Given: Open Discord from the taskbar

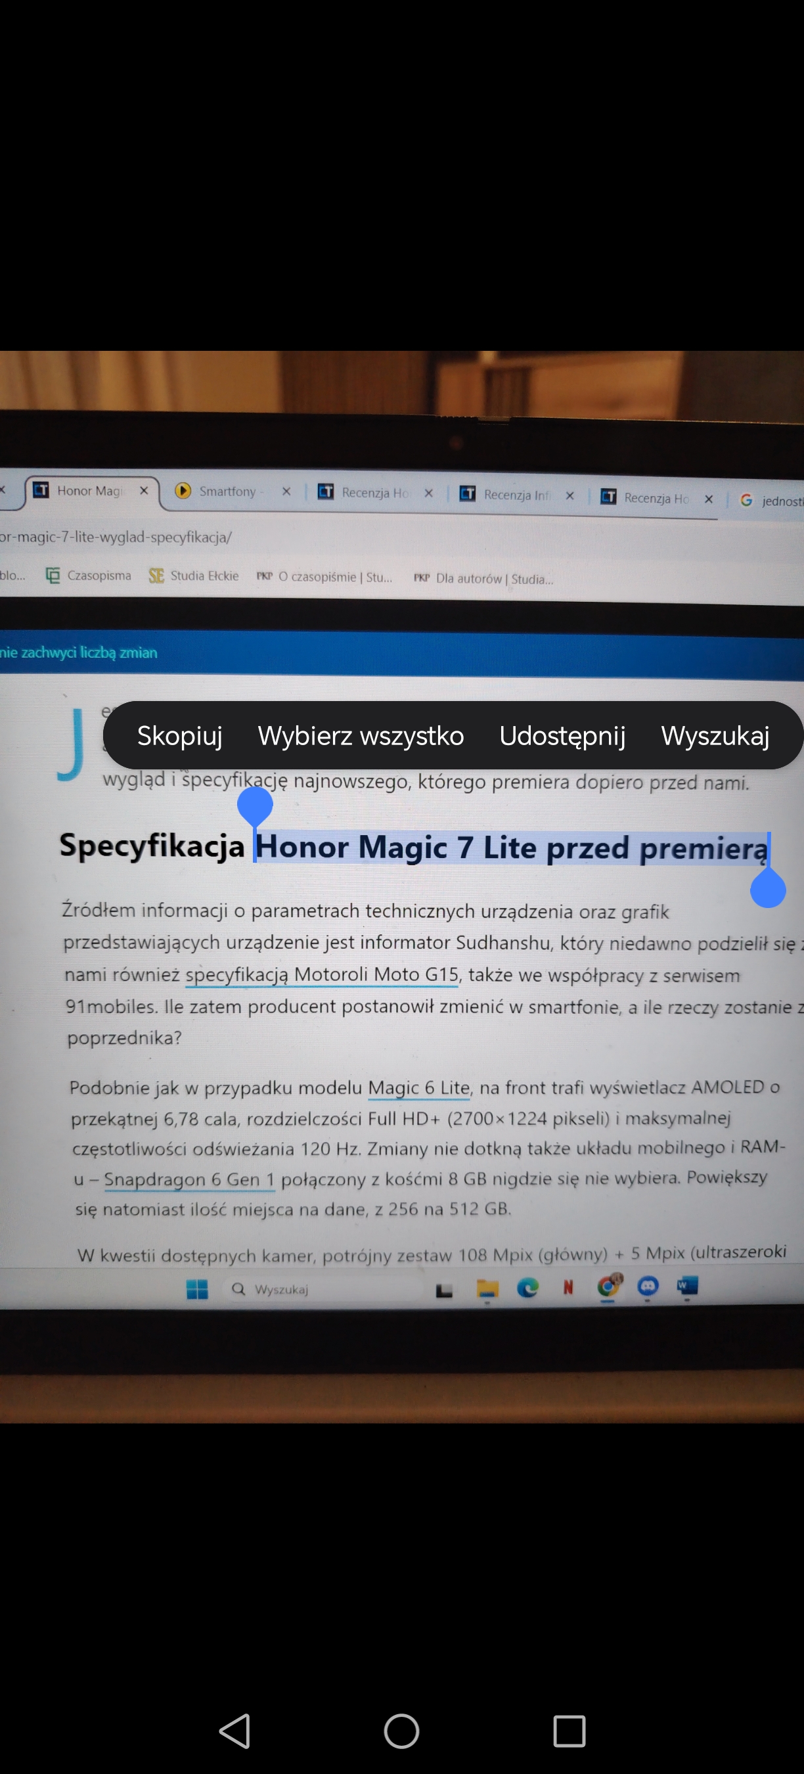Looking at the screenshot, I should (x=648, y=1286).
